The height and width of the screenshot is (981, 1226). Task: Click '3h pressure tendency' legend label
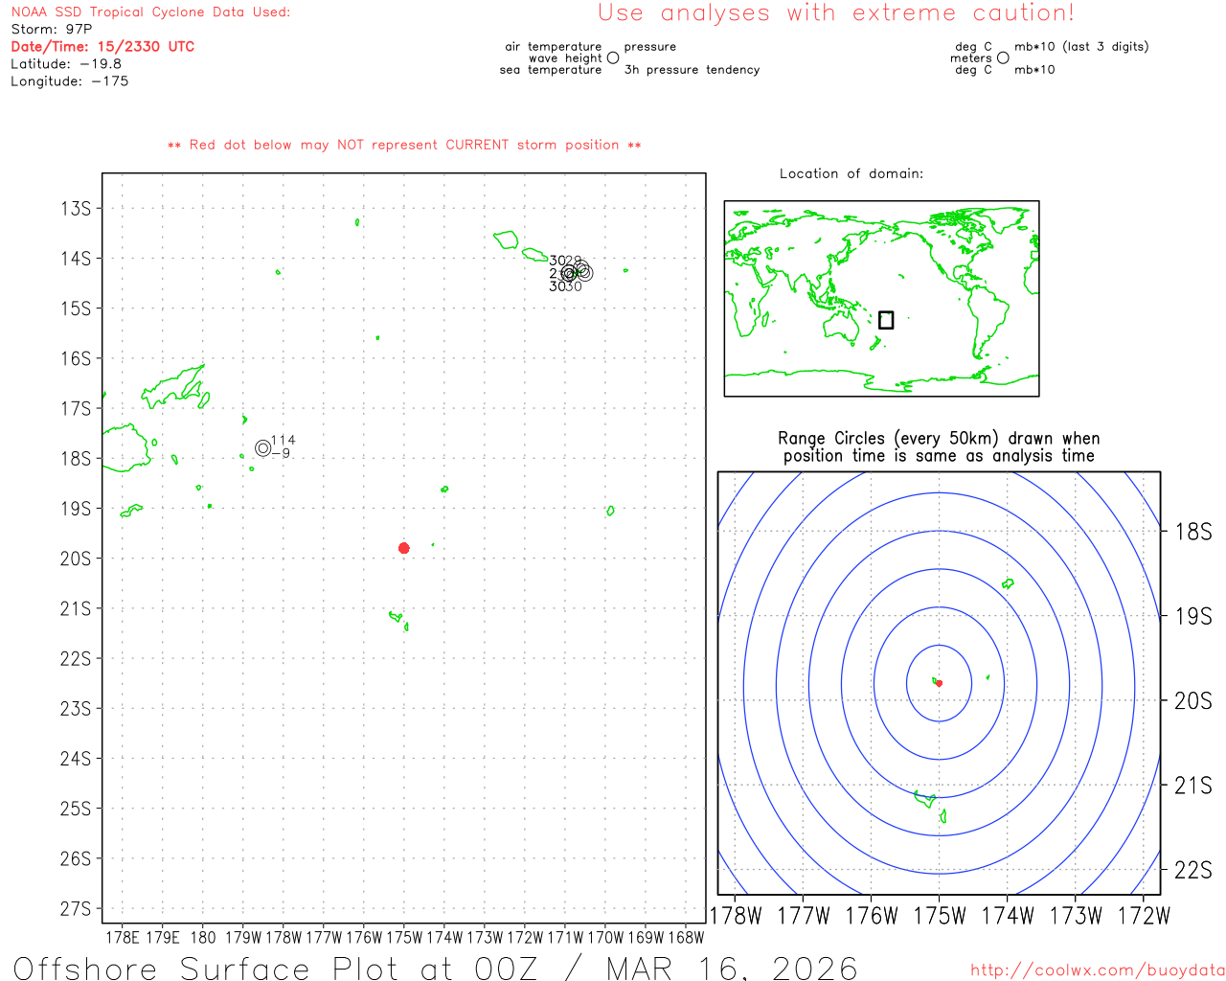(x=692, y=70)
